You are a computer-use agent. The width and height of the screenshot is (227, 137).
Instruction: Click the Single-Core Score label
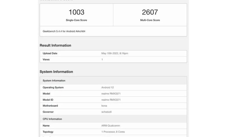(x=77, y=20)
